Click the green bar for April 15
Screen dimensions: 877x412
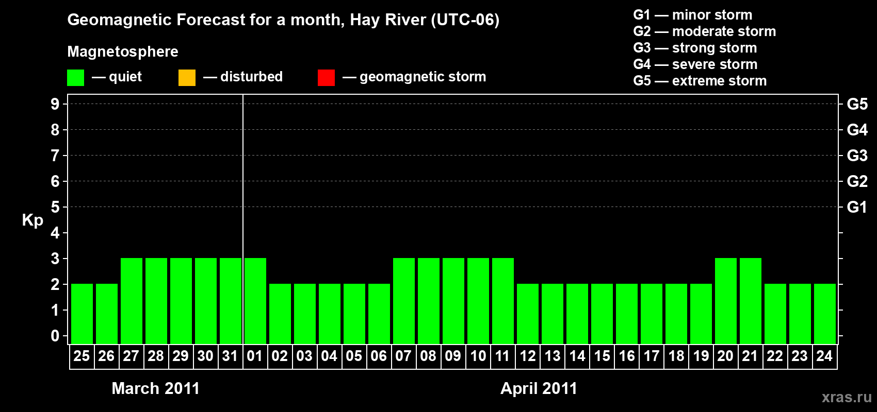tap(602, 314)
